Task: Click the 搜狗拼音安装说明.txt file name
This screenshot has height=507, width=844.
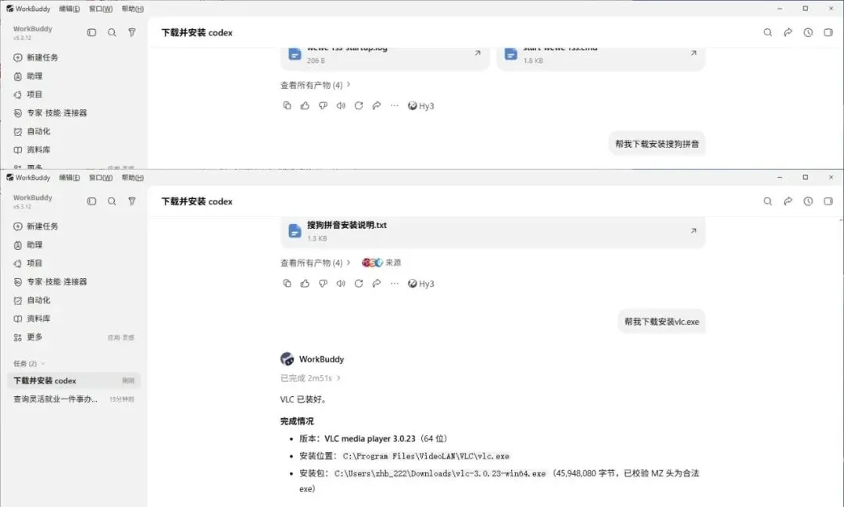Action: (x=347, y=225)
